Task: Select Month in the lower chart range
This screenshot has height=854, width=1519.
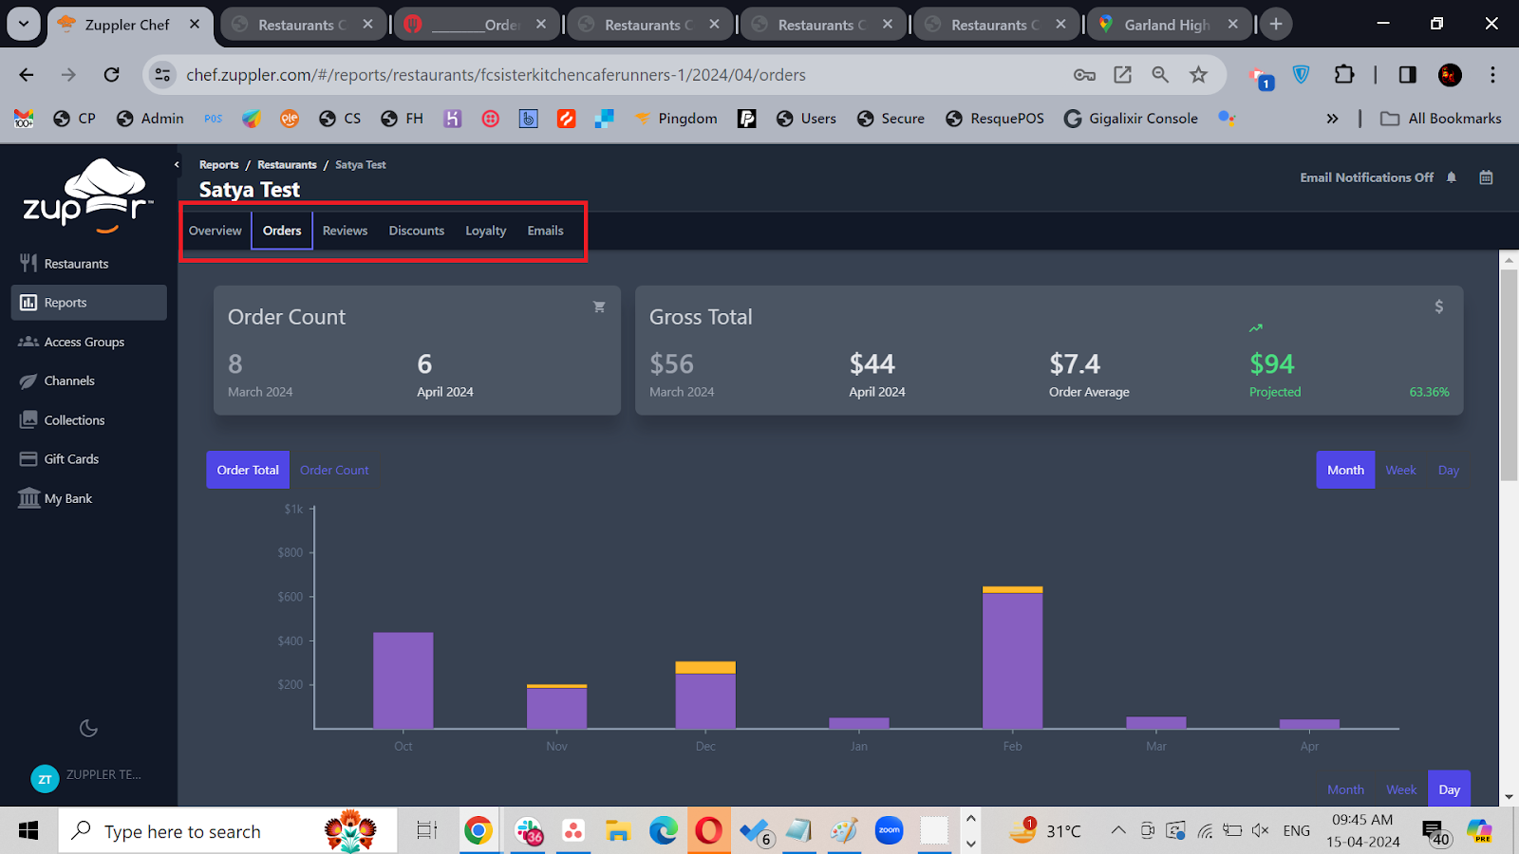Action: pyautogui.click(x=1345, y=789)
